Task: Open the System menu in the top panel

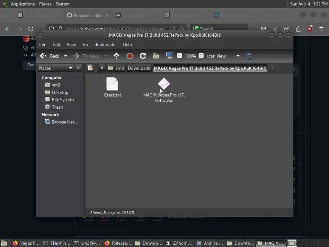Action: 63,4
